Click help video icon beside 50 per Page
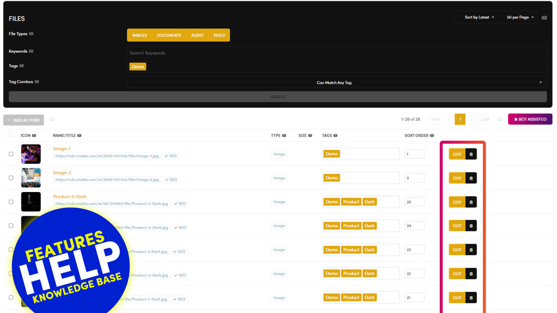The width and height of the screenshot is (557, 313). point(544,17)
